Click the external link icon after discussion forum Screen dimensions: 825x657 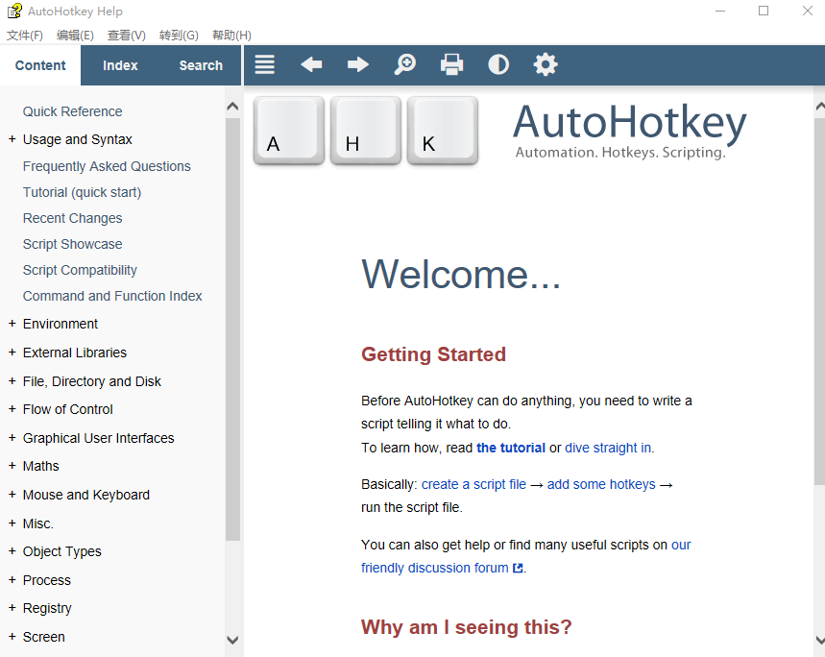[x=519, y=568]
